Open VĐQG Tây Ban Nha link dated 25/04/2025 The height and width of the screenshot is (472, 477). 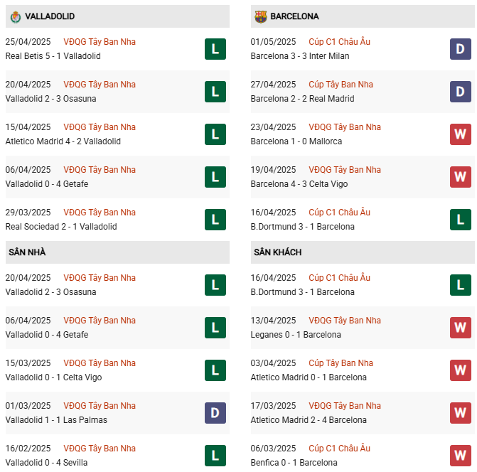pos(100,42)
